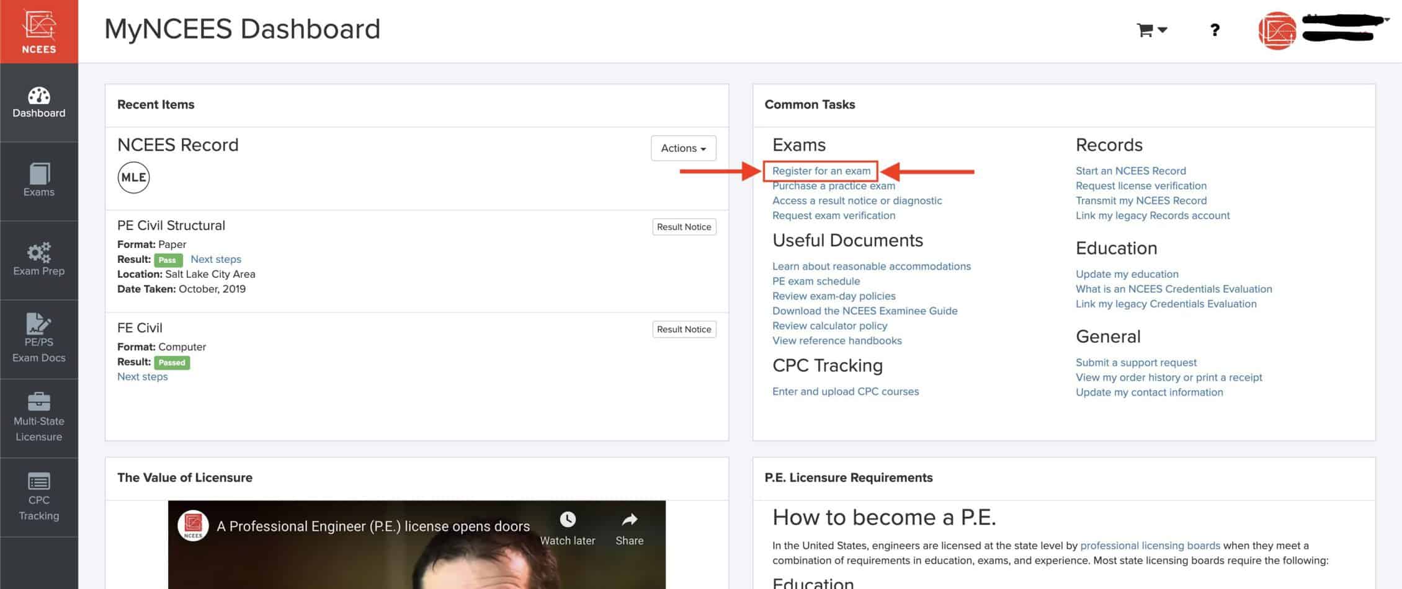Open the PE exam schedule link

coord(816,281)
